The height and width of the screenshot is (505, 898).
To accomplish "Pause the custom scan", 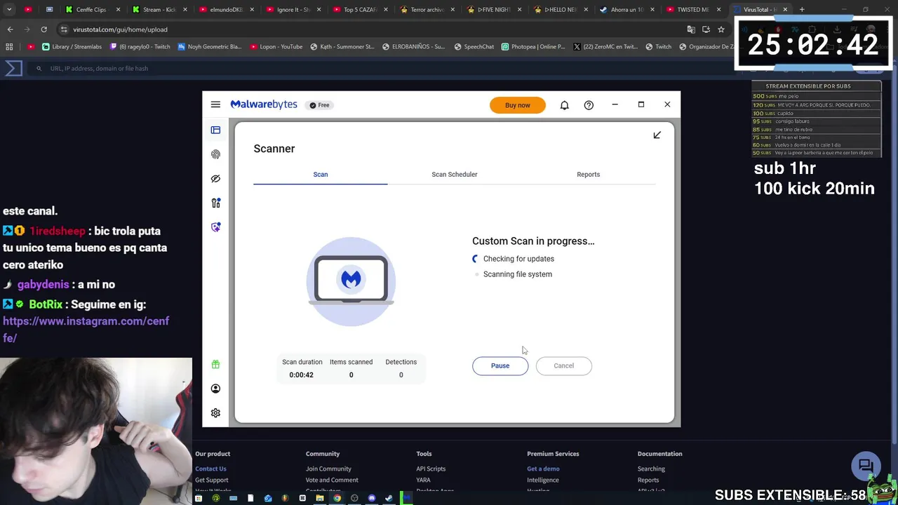I will (x=500, y=365).
